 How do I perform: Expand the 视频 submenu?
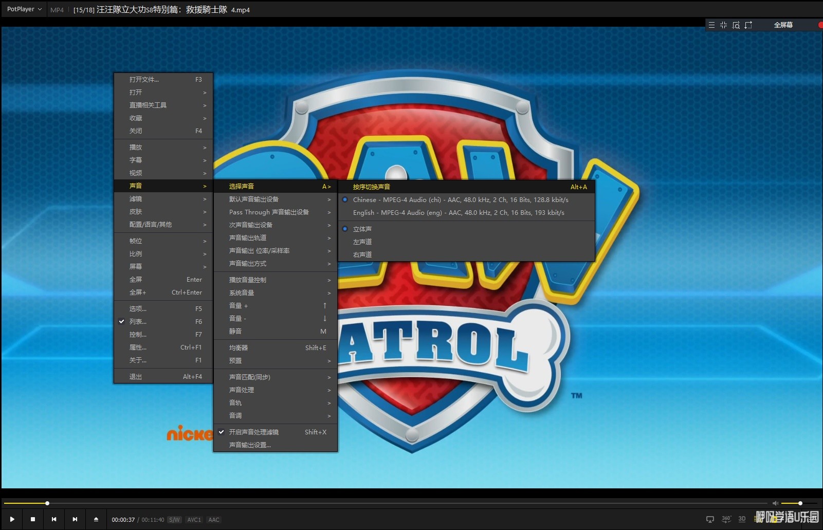[163, 173]
